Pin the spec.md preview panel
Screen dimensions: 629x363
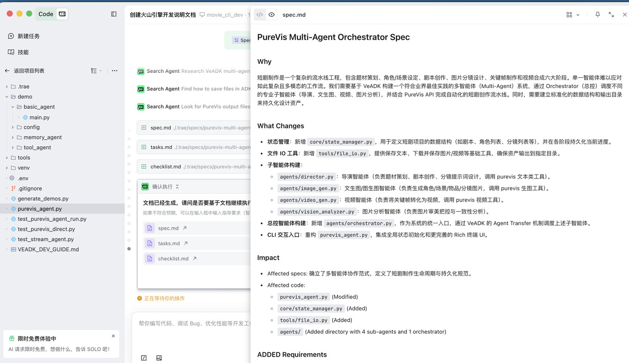point(598,15)
